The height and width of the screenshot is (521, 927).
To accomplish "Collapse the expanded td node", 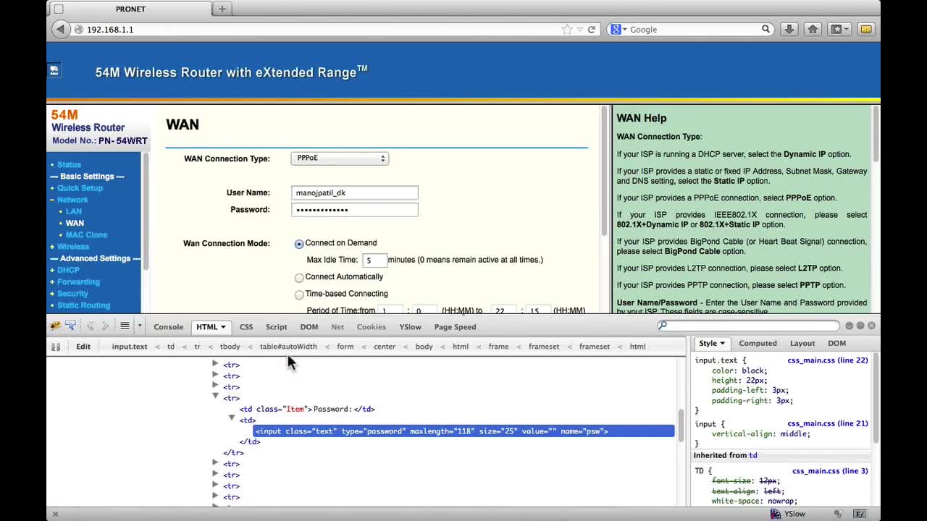I will point(232,418).
